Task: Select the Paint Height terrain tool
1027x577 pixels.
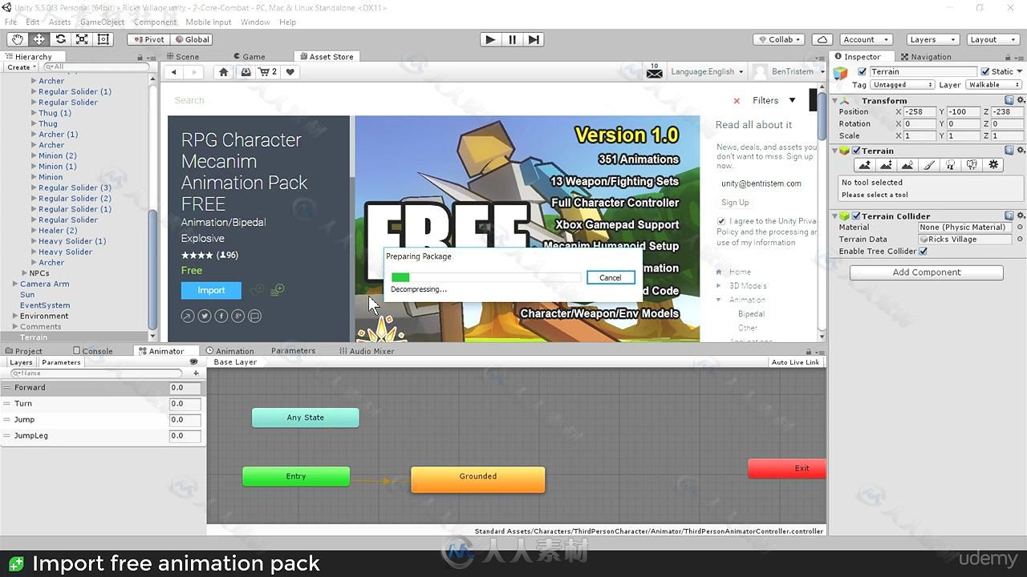Action: (886, 165)
